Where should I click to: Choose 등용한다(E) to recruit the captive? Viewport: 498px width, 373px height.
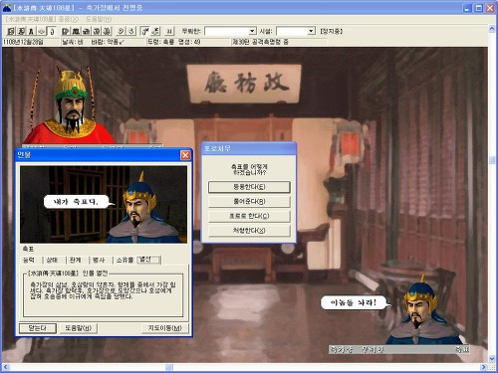249,187
